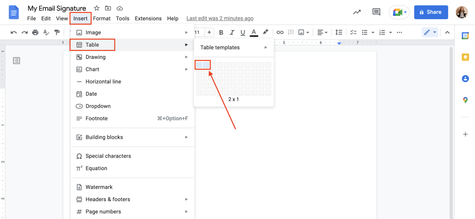The width and height of the screenshot is (475, 219).
Task: Open spelling and grammar check icon
Action: click(x=46, y=32)
